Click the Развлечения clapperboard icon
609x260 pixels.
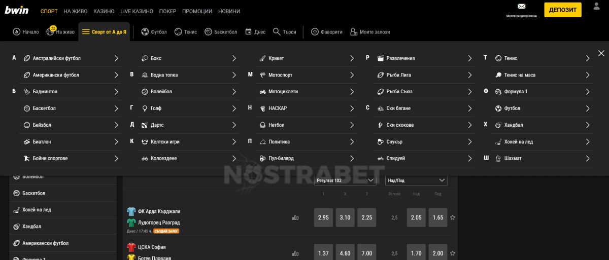pyautogui.click(x=380, y=58)
